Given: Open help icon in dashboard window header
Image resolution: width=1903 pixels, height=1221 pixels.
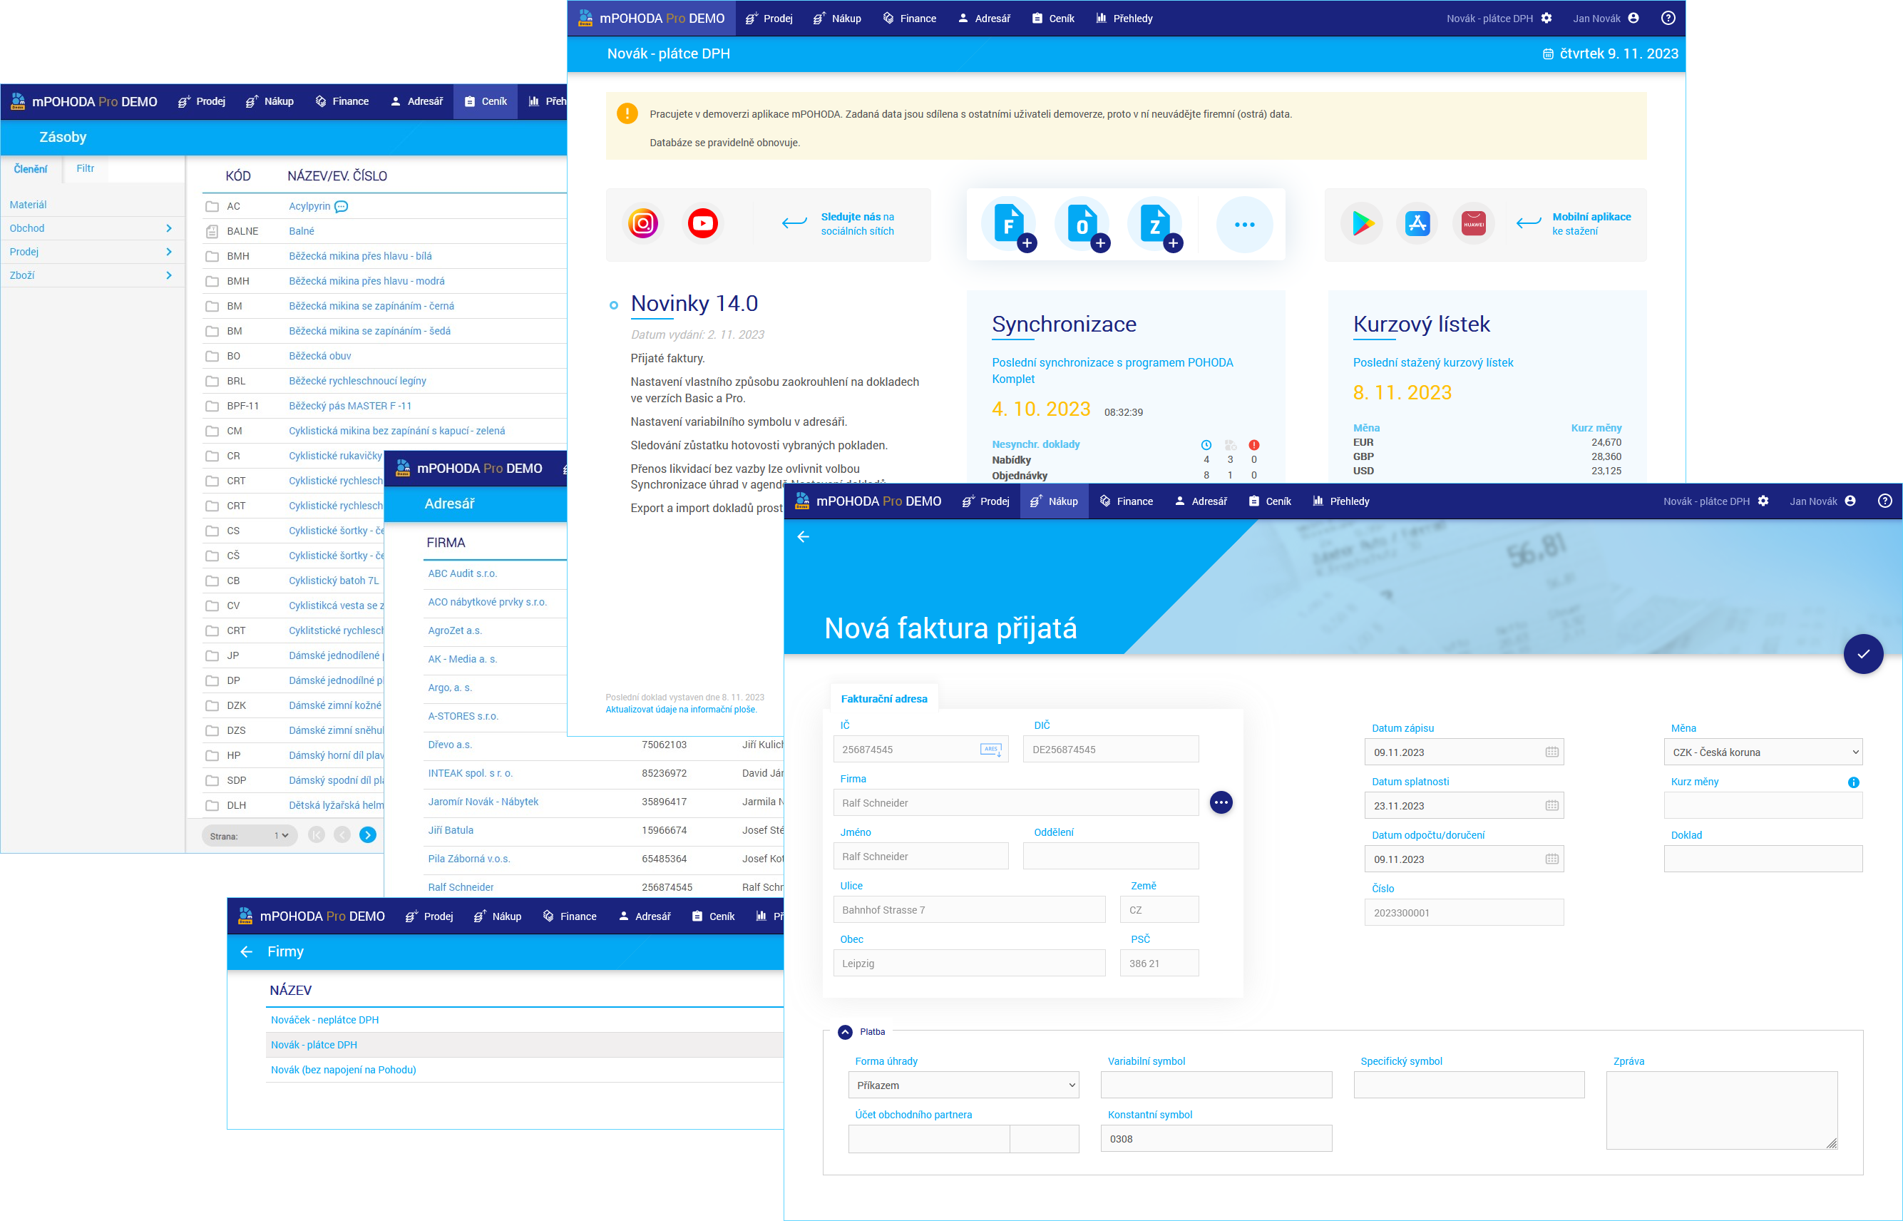Looking at the screenshot, I should tap(1668, 19).
